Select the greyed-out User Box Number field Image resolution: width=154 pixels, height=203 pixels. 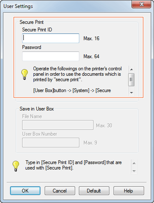point(50,143)
